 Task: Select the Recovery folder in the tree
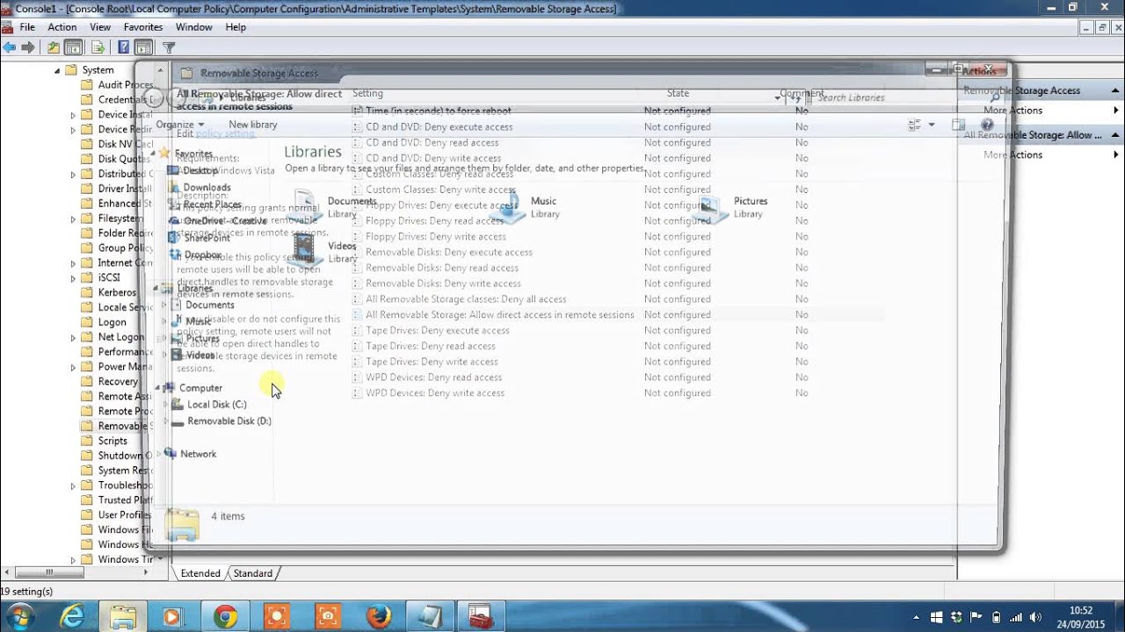118,382
